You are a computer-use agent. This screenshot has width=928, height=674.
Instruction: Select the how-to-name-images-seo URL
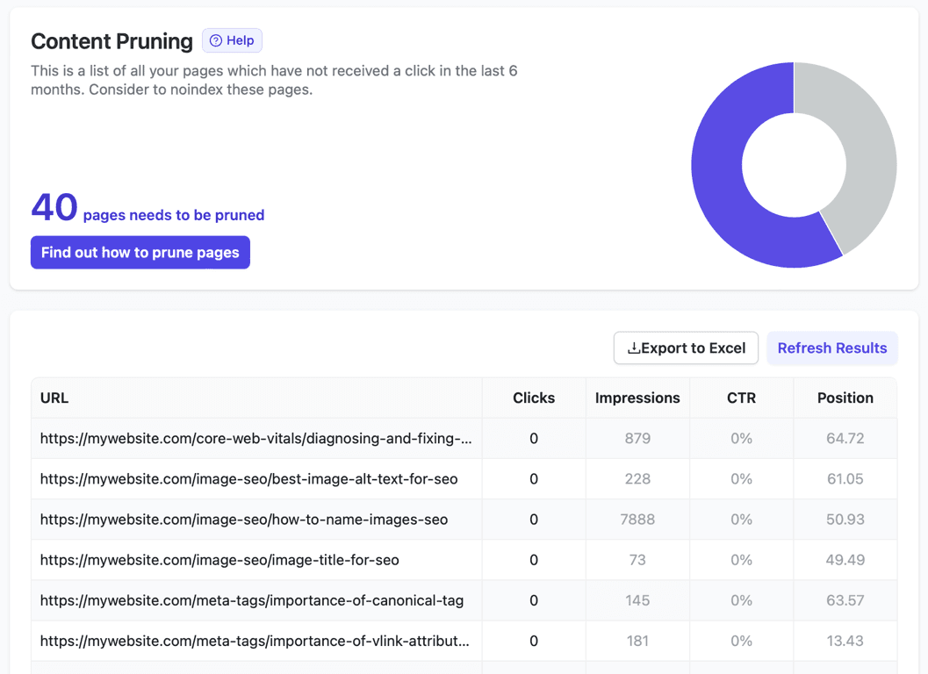244,520
